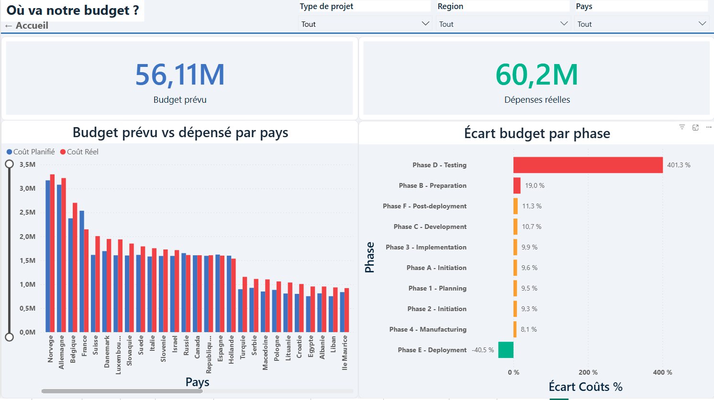This screenshot has height=400, width=714.
Task: Click the Turquie country axis label
Action: coord(243,347)
